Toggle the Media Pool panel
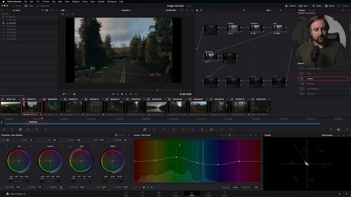Screen dimensions: 351x197 (43, 6)
